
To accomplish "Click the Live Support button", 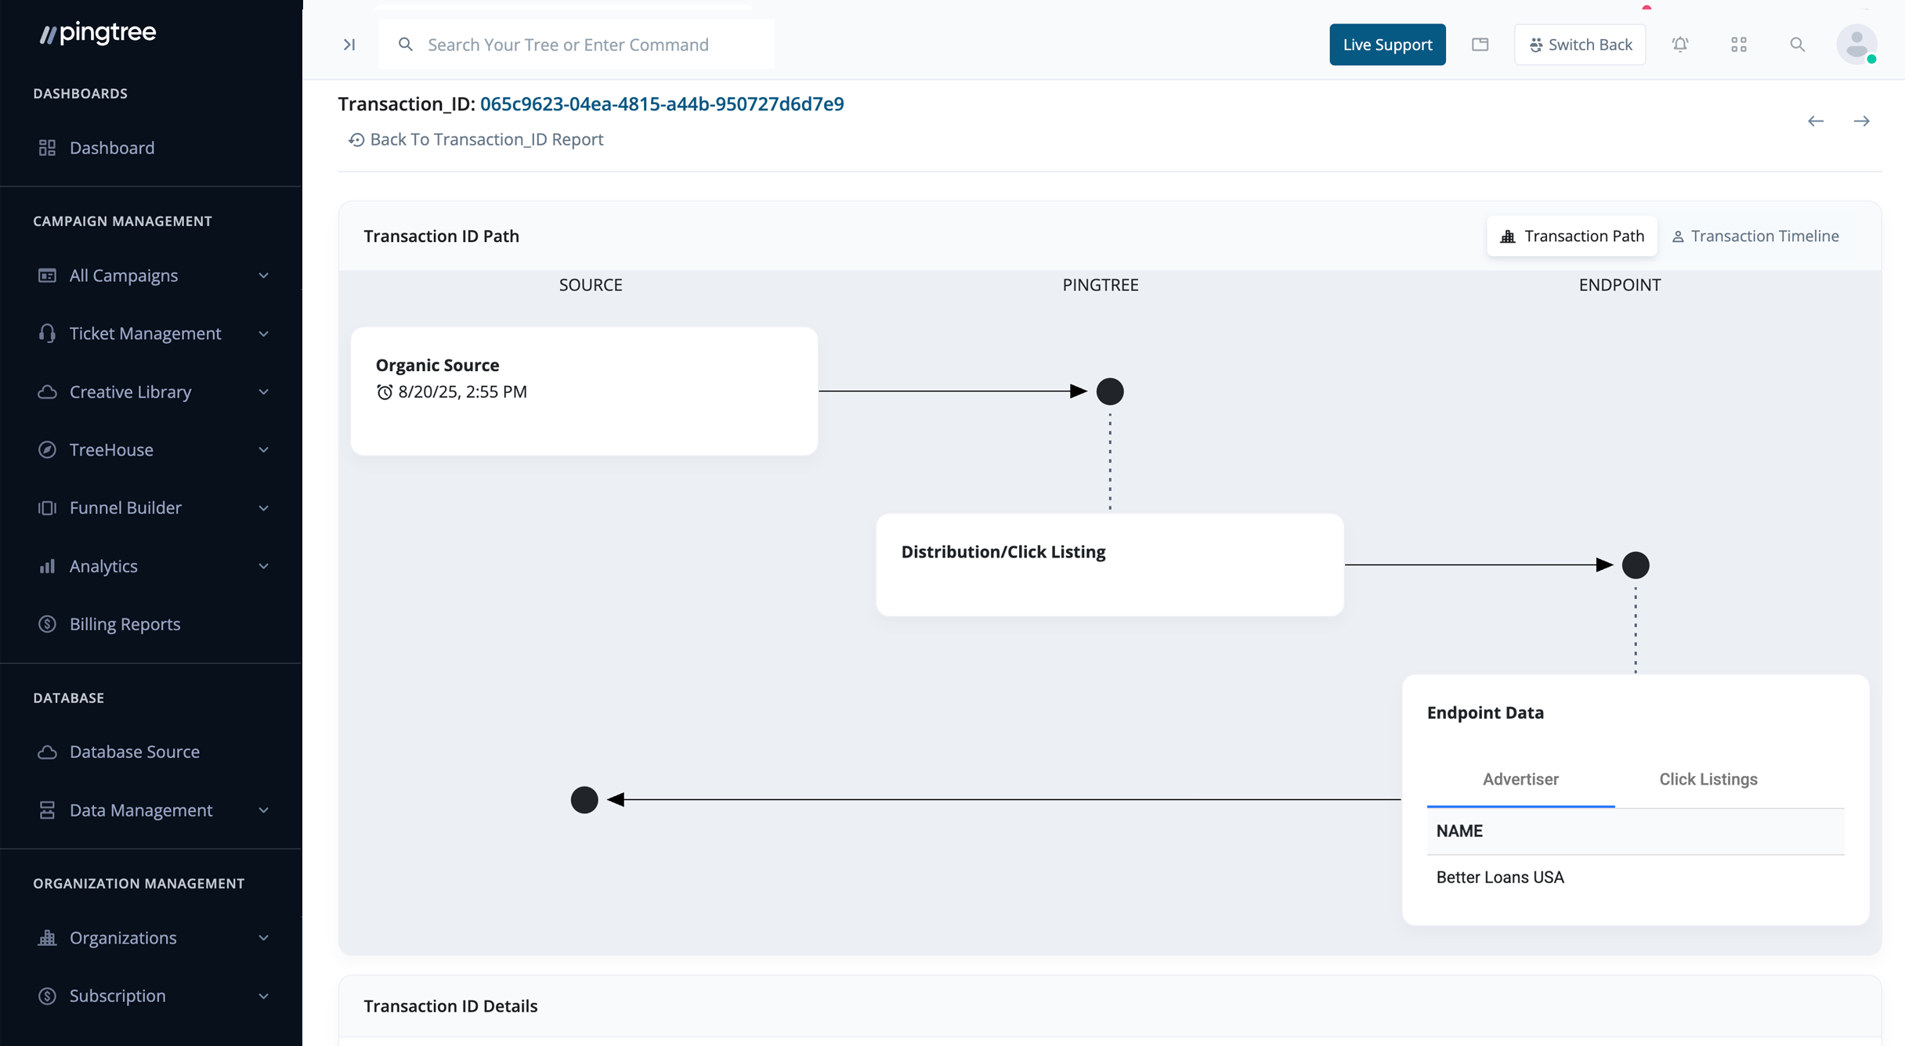I will [1387, 45].
